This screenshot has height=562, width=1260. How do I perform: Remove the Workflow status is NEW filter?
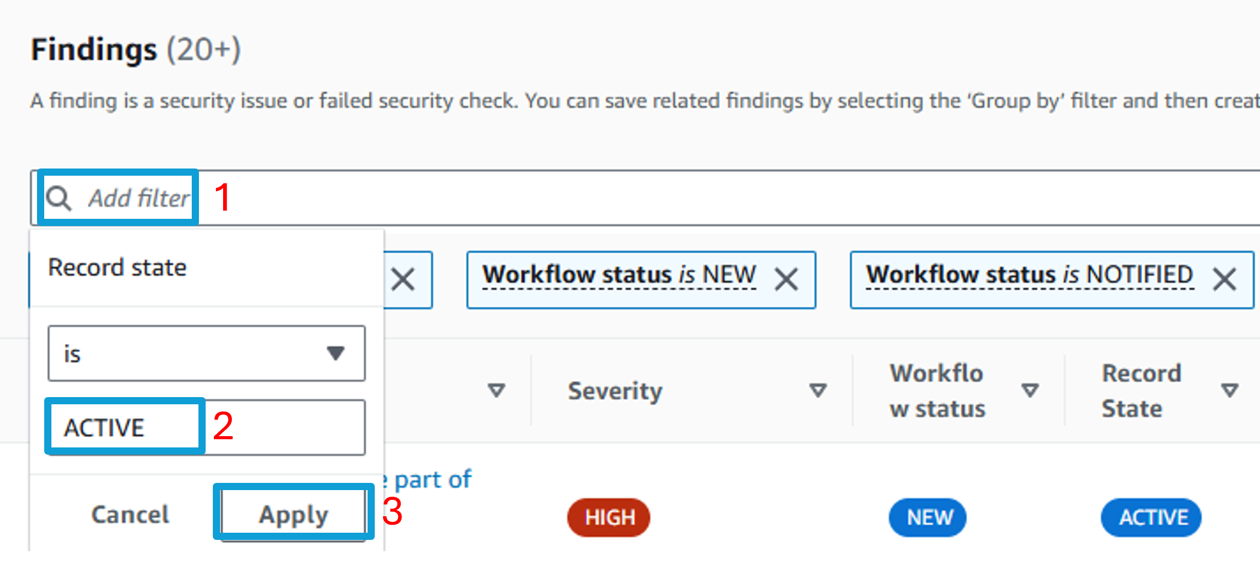787,280
